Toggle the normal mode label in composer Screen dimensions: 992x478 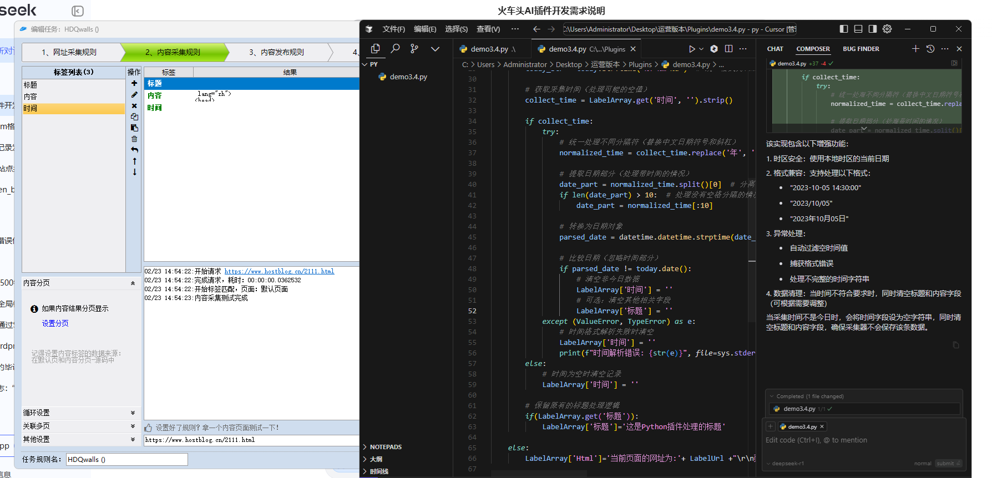[x=923, y=464]
